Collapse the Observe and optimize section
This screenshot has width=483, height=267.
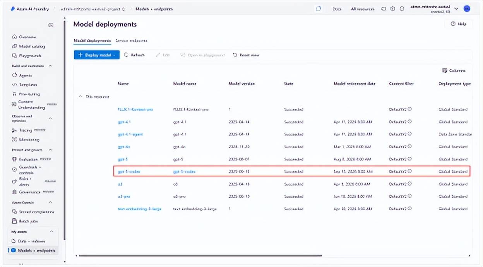pos(50,118)
